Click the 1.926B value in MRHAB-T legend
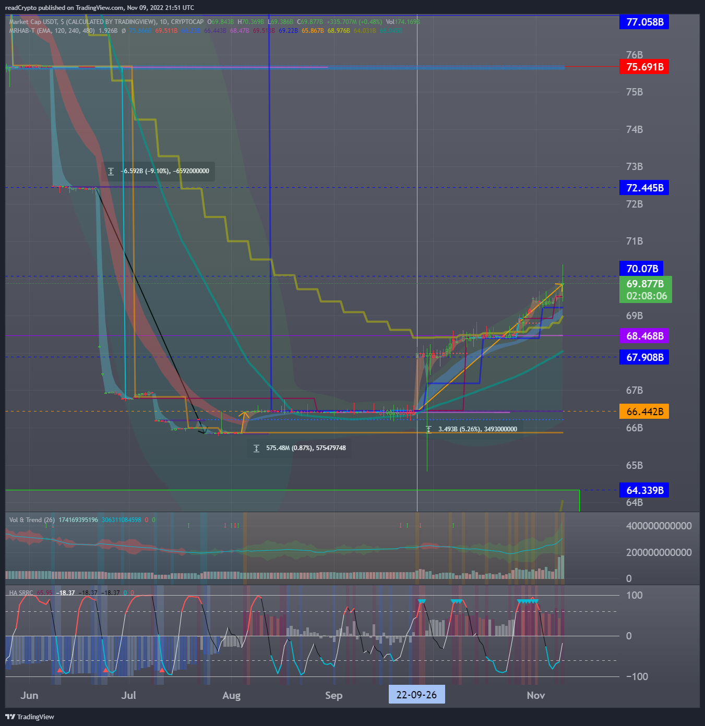 point(108,31)
